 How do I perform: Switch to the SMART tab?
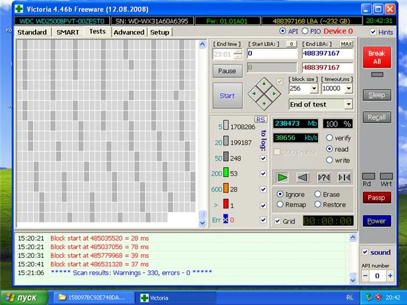click(x=67, y=32)
